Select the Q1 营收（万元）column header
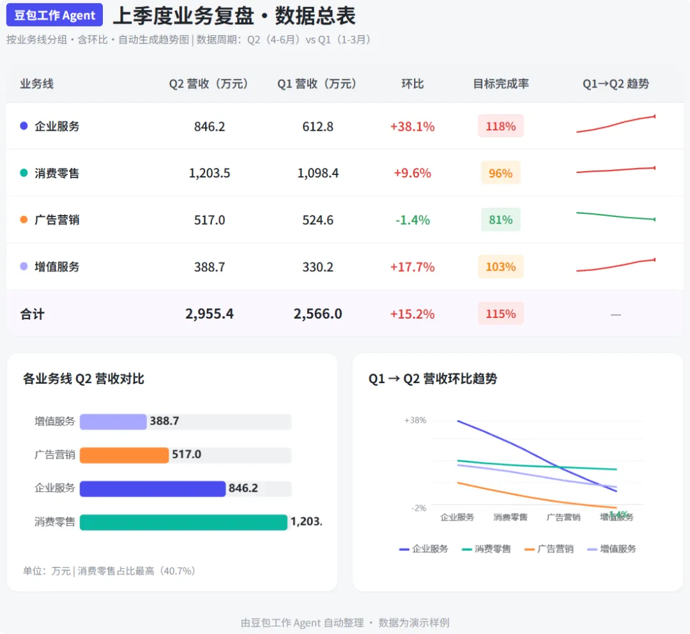 [317, 84]
